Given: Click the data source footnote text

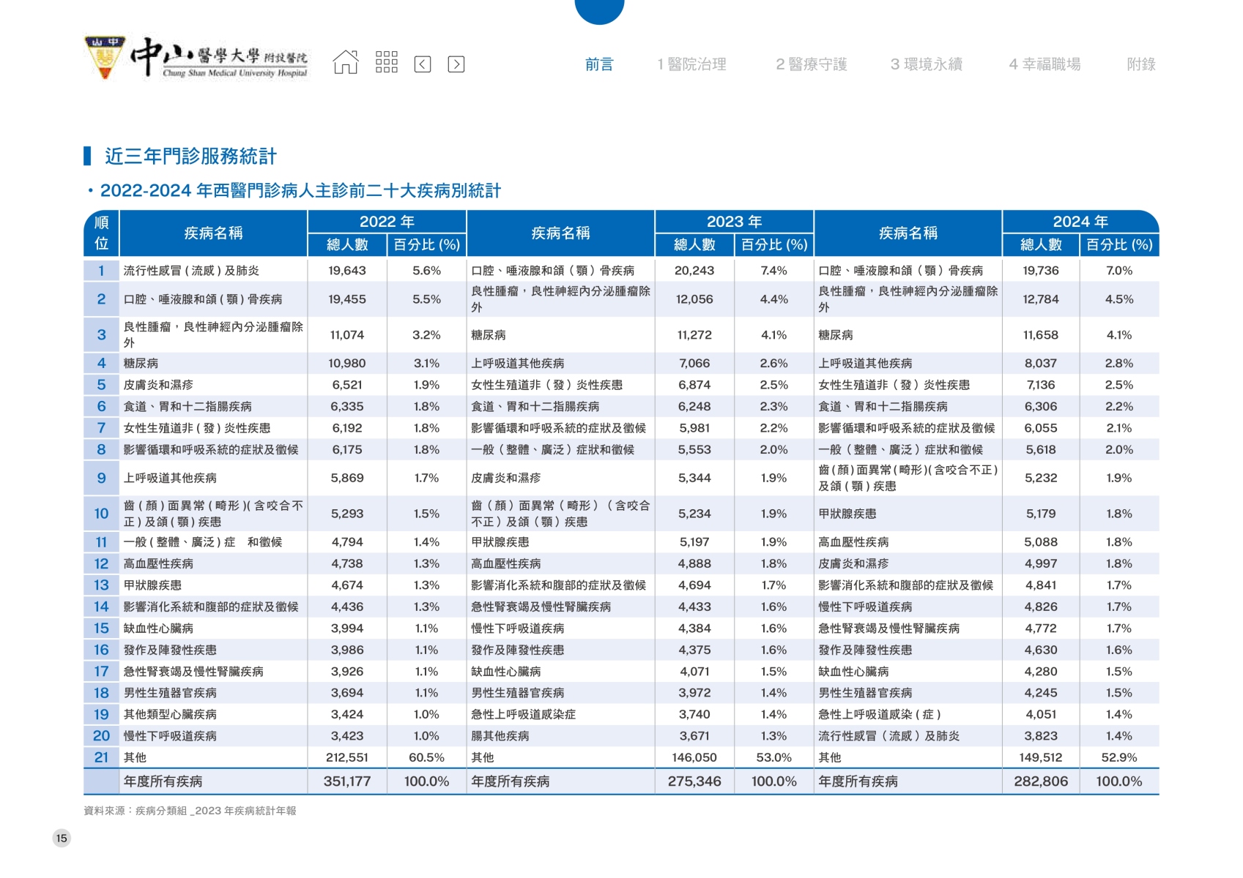Looking at the screenshot, I should (x=190, y=811).
